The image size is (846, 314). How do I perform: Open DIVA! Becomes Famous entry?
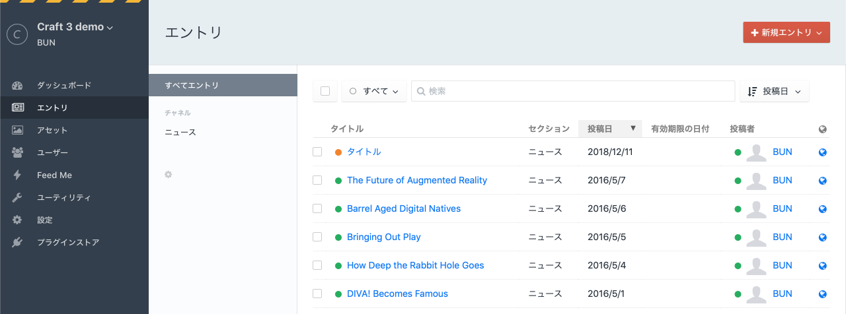[x=397, y=294]
